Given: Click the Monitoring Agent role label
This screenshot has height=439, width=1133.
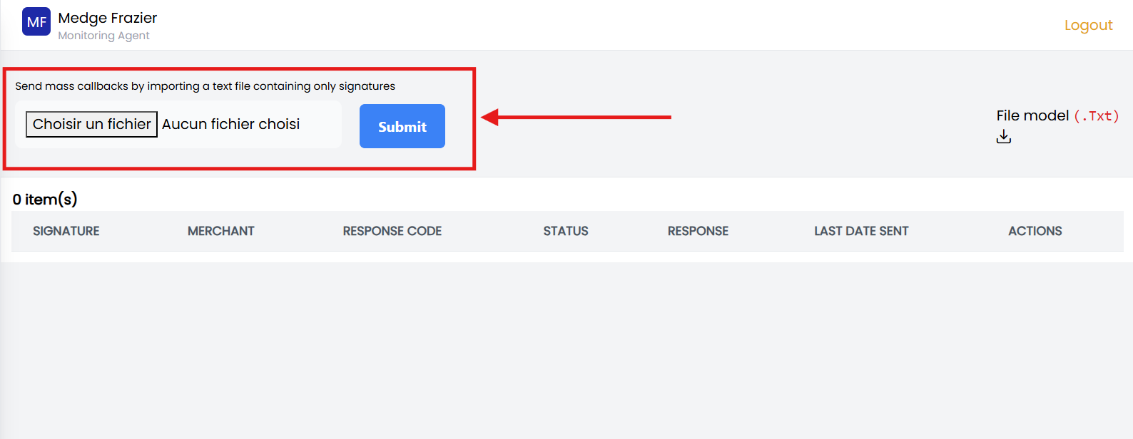Looking at the screenshot, I should click(x=103, y=36).
